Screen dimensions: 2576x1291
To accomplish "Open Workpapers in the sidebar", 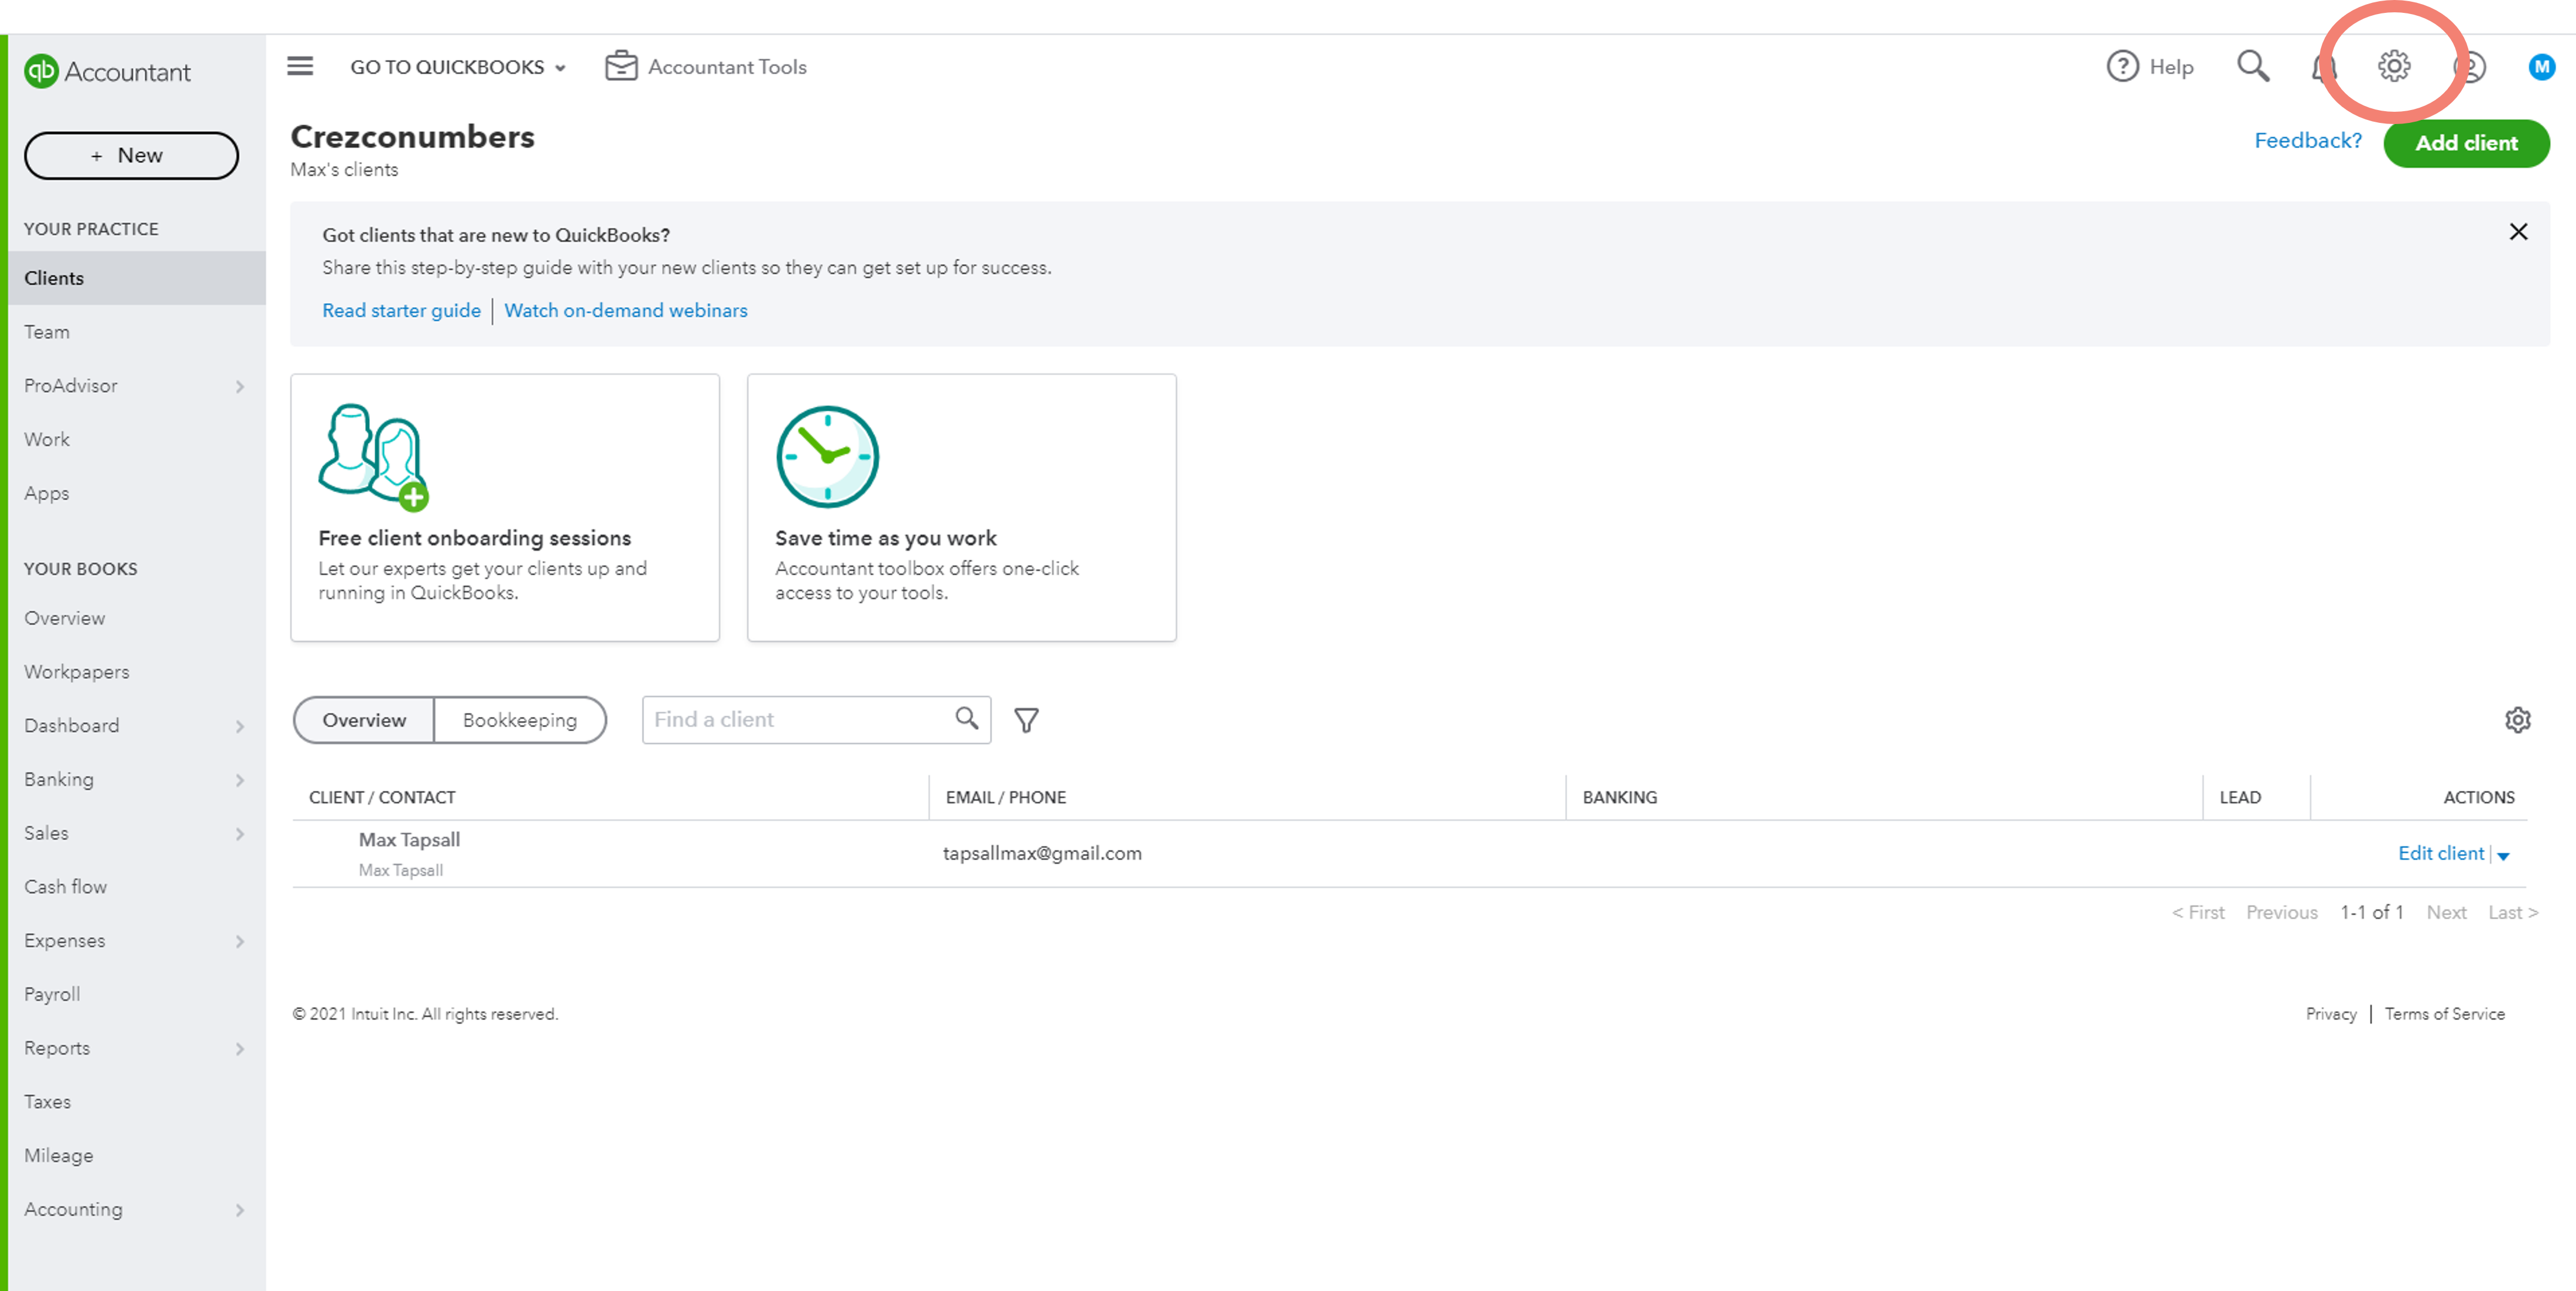I will [137, 672].
